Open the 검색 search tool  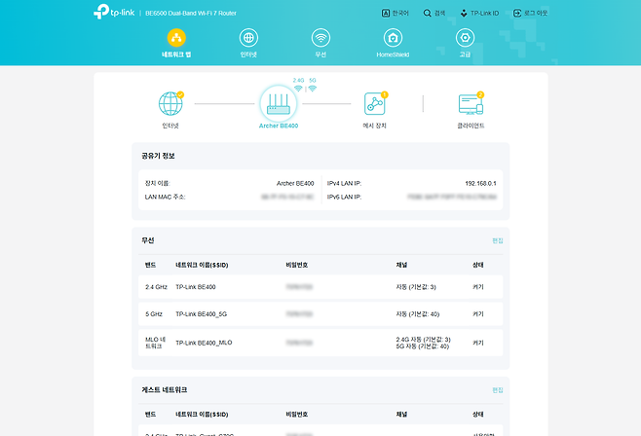[434, 14]
